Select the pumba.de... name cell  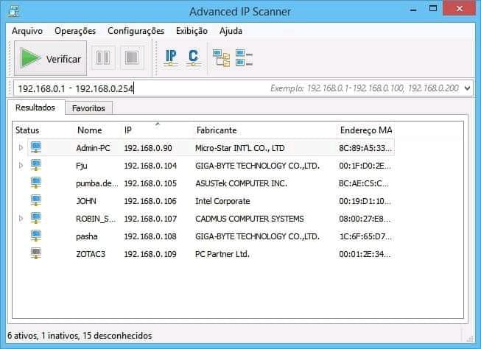(x=97, y=183)
